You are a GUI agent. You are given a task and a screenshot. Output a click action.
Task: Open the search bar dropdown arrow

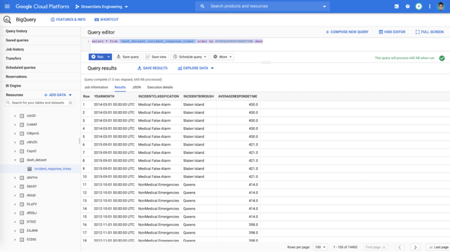pyautogui.click(x=325, y=6)
